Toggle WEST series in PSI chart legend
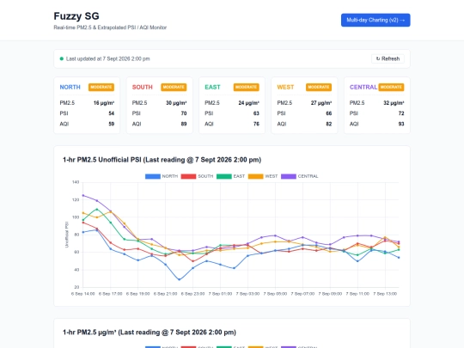 [x=263, y=176]
